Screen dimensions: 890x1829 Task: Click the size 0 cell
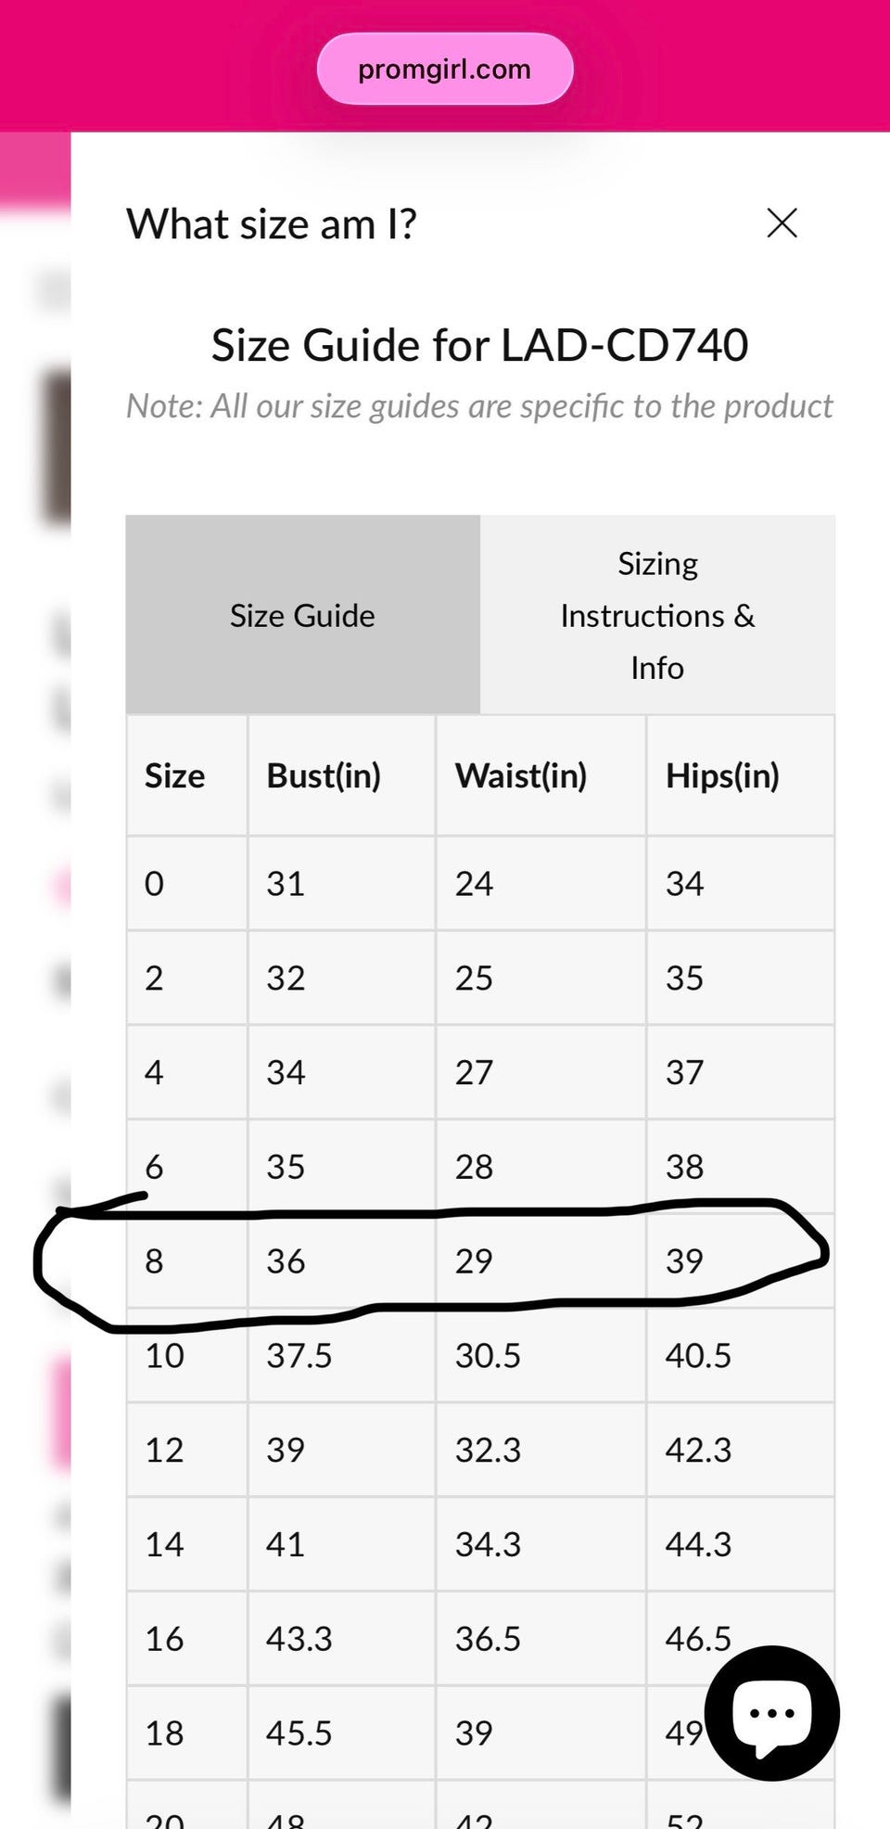click(154, 883)
